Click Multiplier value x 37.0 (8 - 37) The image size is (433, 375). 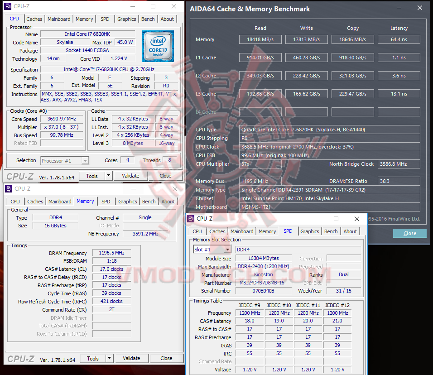(x=62, y=127)
